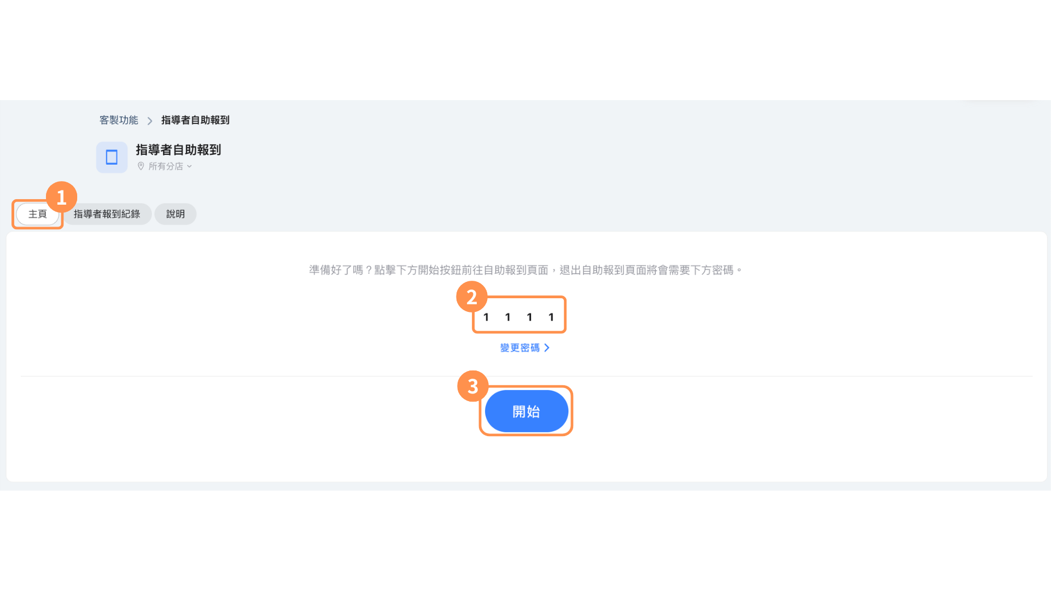Click the fourth password digit
Image resolution: width=1051 pixels, height=591 pixels.
pos(551,317)
